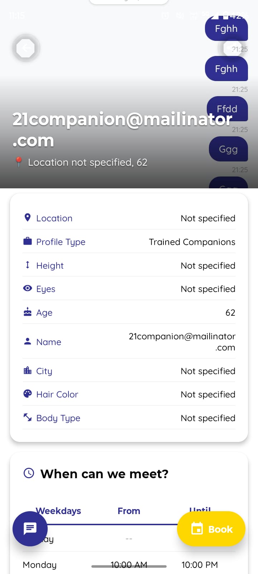Tap the Hair Color palette icon
258x574 pixels.
[x=28, y=394]
